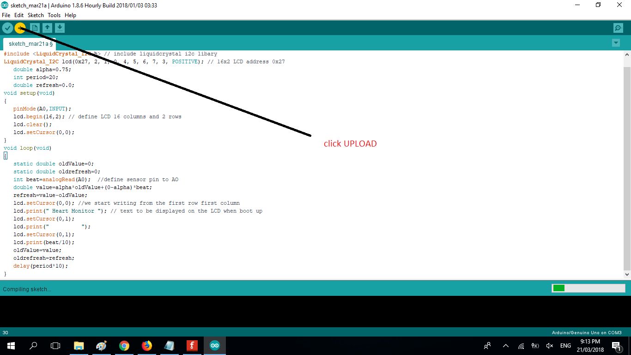Expand the sketch tab dropdown arrow

[x=616, y=43]
